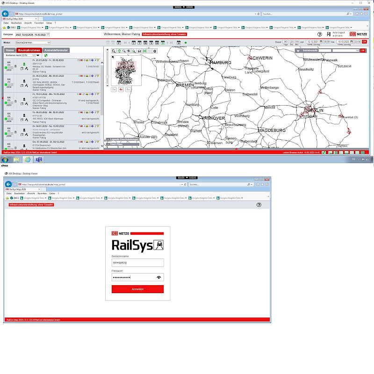Click the Internet Explorer icon in the taskbar
This screenshot has height=374, width=374.
coord(28,159)
